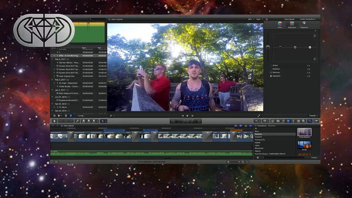
Task: Open the Color Board Presets dropdown
Action: click(313, 116)
